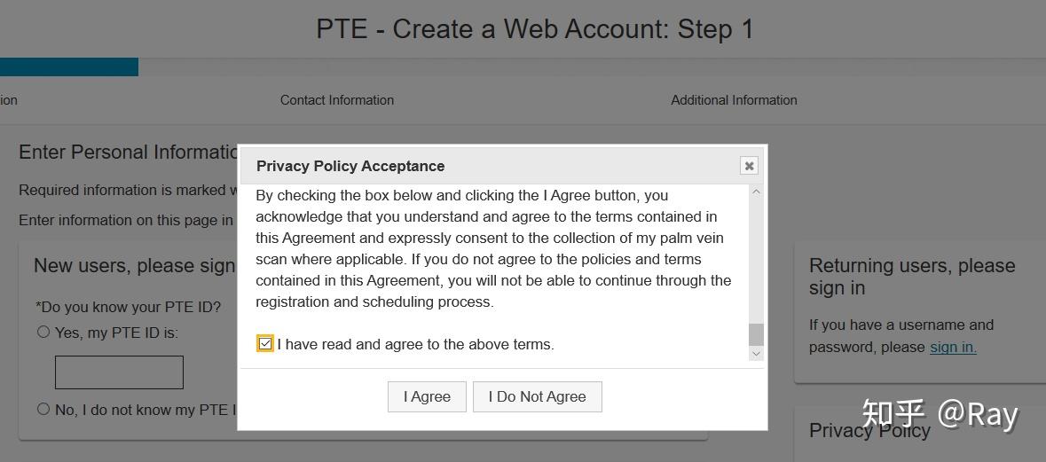
Task: Focus the PTE ID text field
Action: [x=119, y=372]
